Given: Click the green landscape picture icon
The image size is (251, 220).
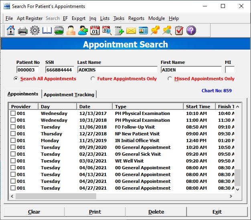Looking at the screenshot, I should tap(59, 30).
